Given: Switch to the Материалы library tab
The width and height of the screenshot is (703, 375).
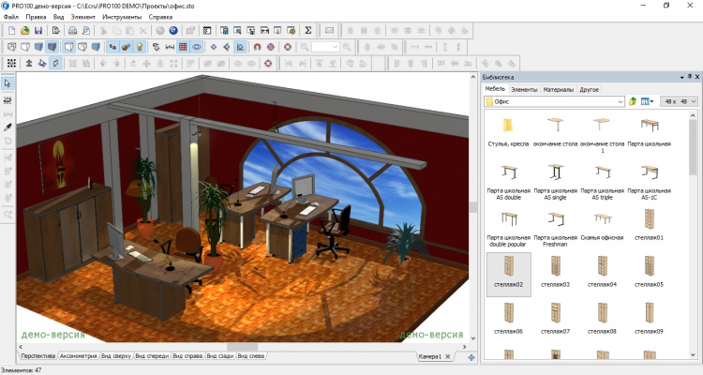Looking at the screenshot, I should point(560,89).
